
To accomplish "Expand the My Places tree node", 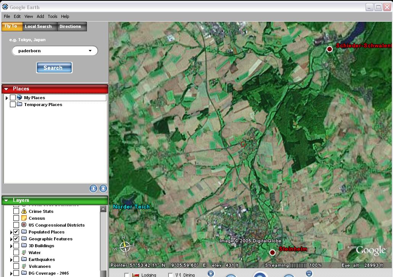I will 7,98.
